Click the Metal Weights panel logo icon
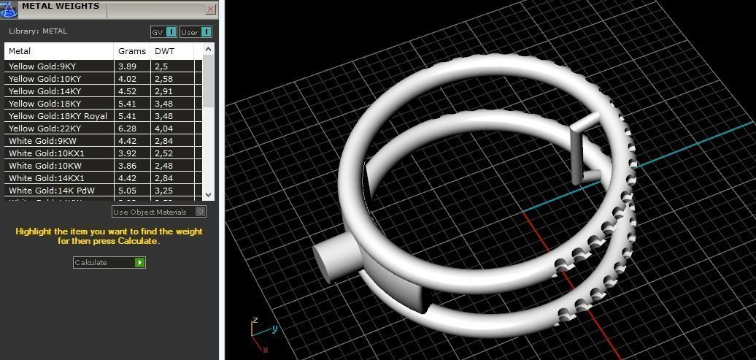This screenshot has width=756, height=360. [x=8, y=8]
